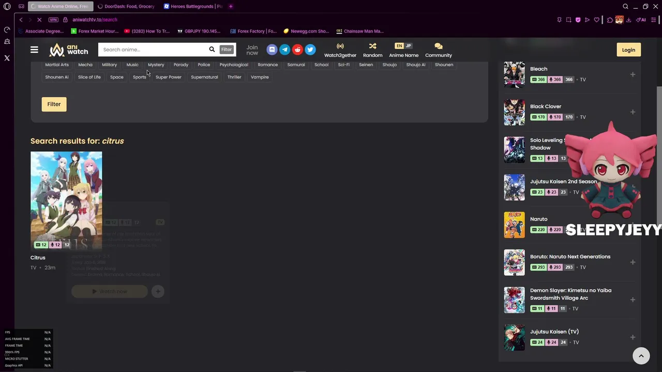662x372 pixels.
Task: Open the Opera main menu logo
Action: 7,6
